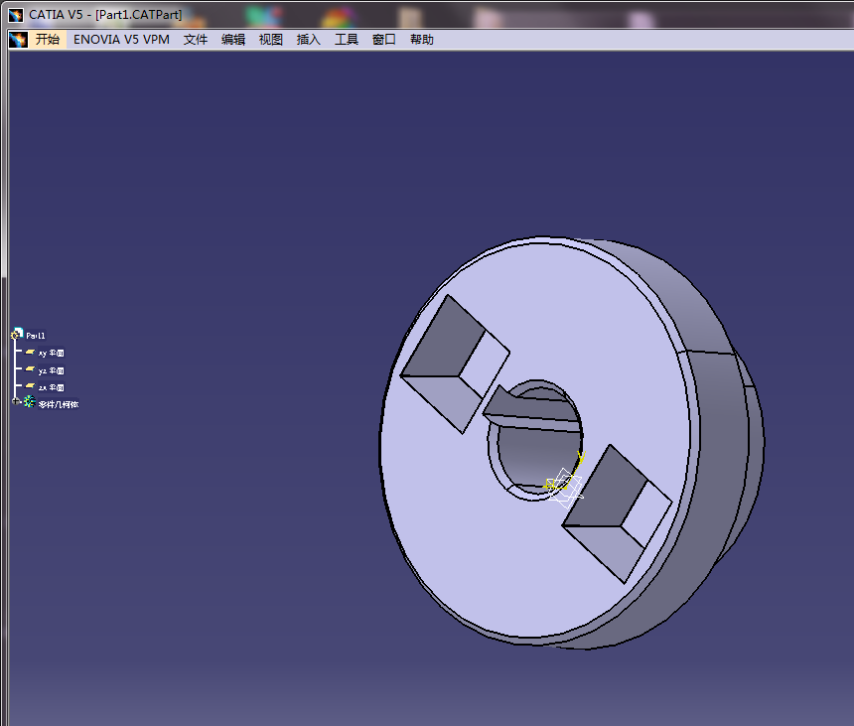This screenshot has height=726, width=854.
Task: Expand the 零件几何体 tree node
Action: pyautogui.click(x=16, y=401)
